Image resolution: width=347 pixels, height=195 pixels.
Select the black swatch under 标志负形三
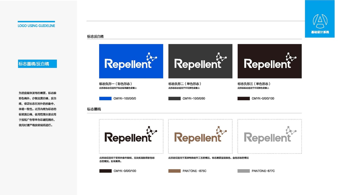244,99
